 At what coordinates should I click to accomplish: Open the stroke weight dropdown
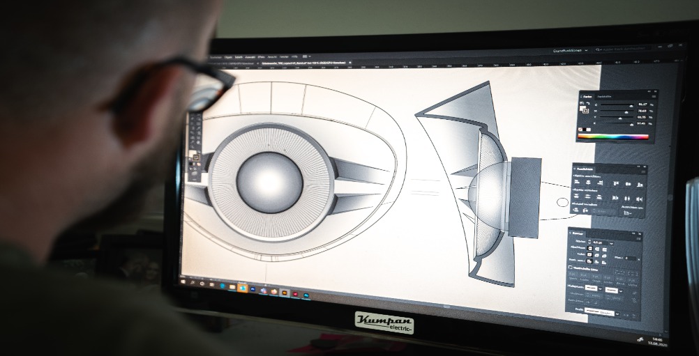611,243
